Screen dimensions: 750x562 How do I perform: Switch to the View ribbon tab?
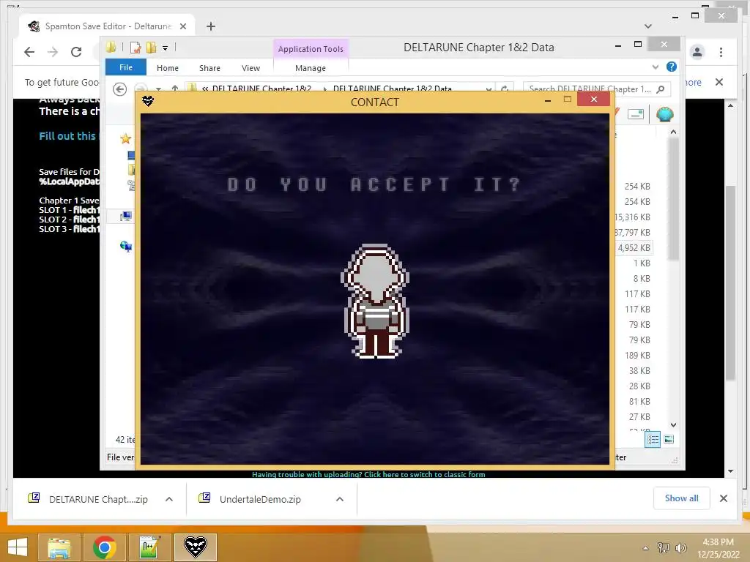click(250, 68)
